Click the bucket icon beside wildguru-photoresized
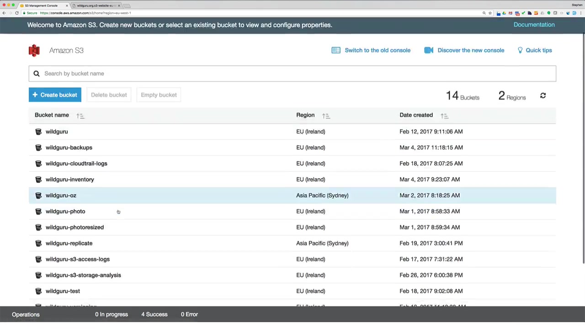The width and height of the screenshot is (585, 329). (38, 228)
